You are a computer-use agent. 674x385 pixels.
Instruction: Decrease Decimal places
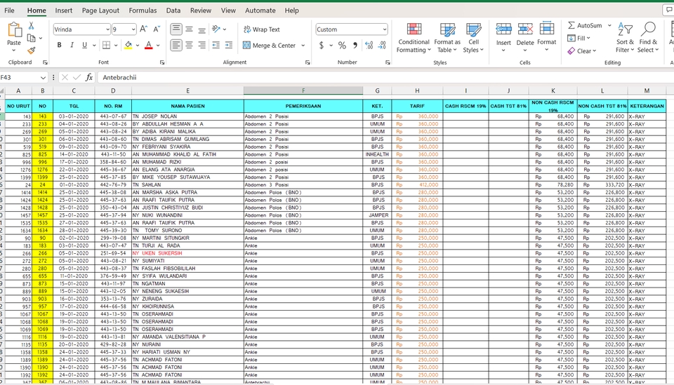point(382,45)
